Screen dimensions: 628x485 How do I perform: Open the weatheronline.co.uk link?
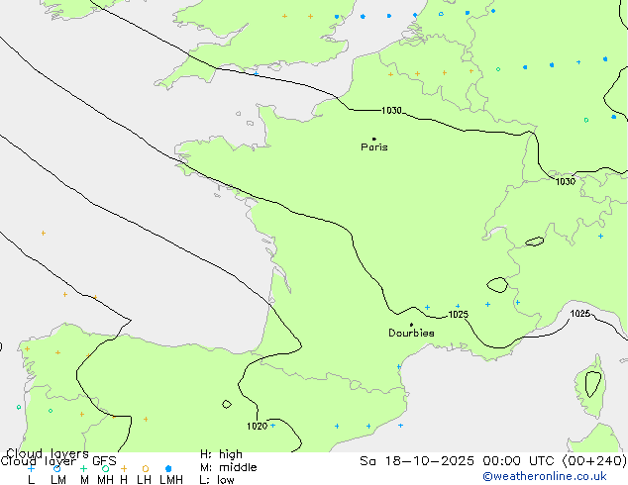(545, 476)
